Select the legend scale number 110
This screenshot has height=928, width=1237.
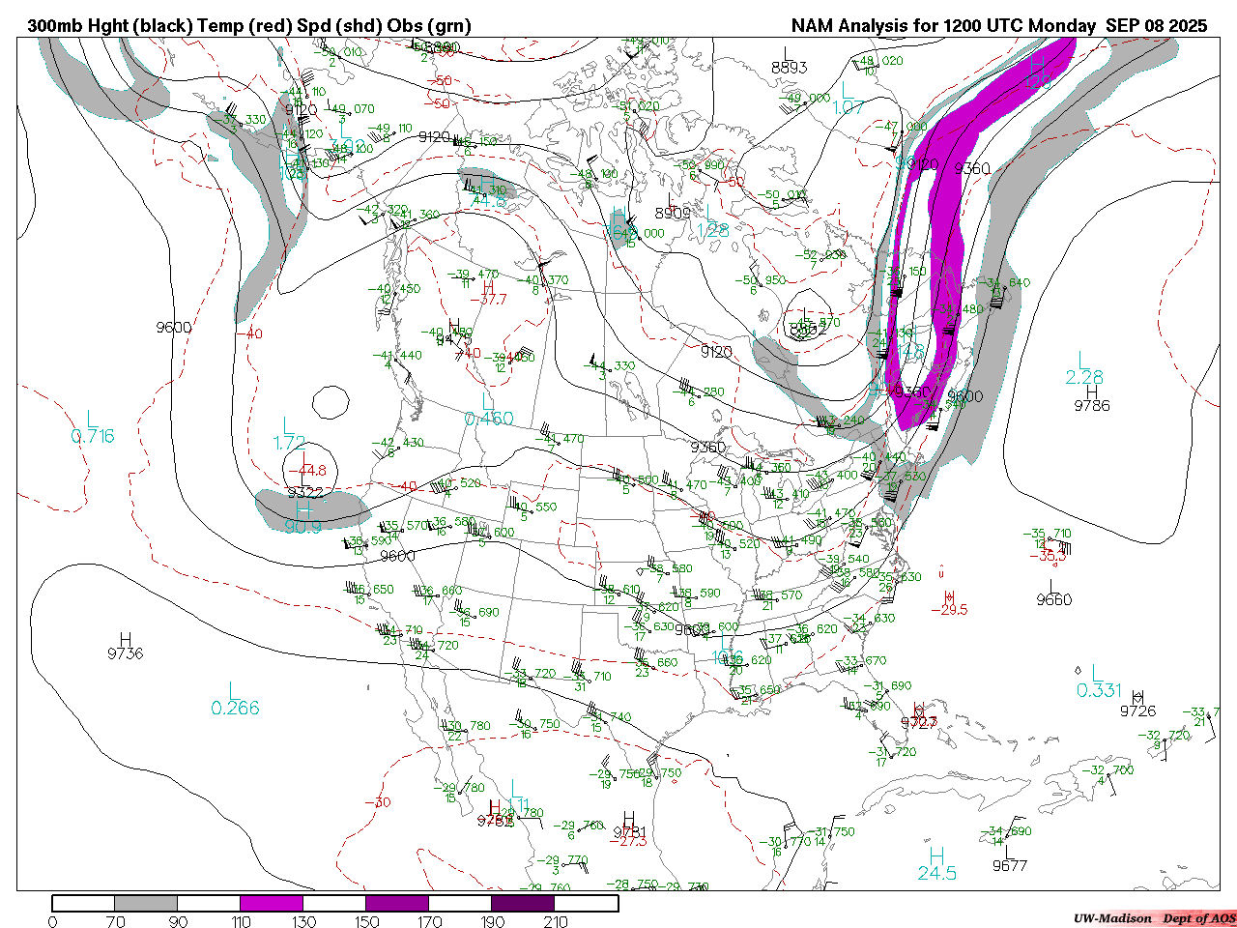tap(241, 922)
